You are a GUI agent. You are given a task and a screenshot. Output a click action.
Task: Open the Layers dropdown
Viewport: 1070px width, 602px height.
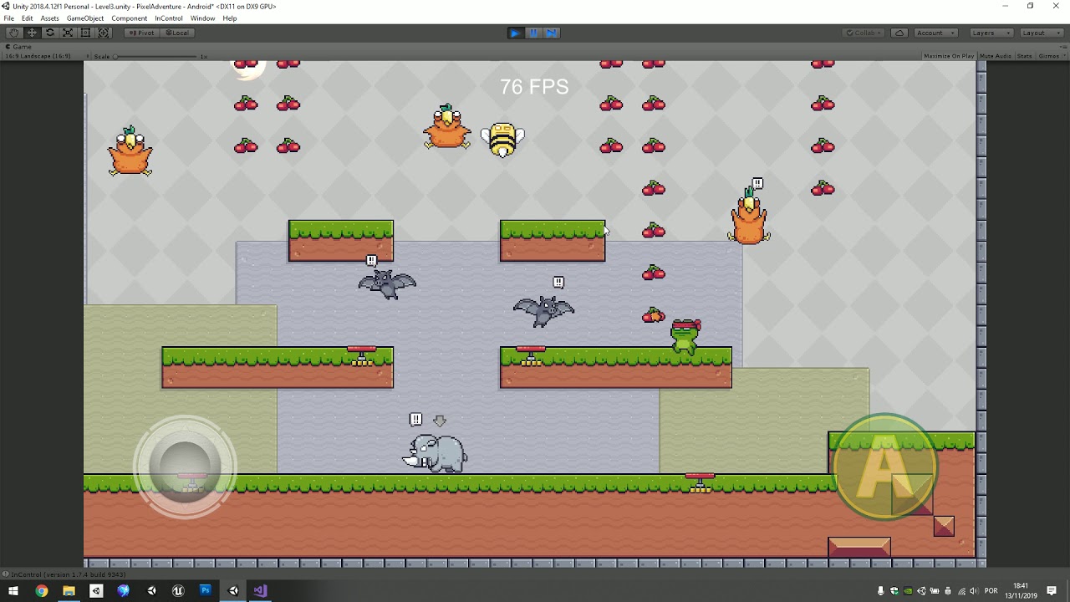click(991, 33)
